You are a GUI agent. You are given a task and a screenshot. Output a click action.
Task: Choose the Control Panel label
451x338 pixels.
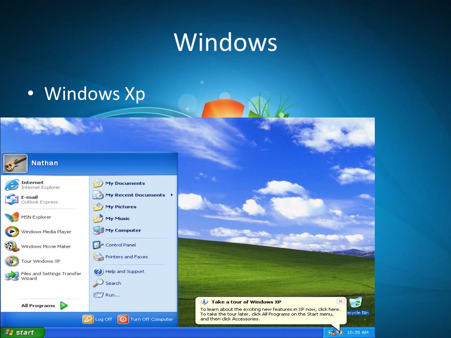121,245
